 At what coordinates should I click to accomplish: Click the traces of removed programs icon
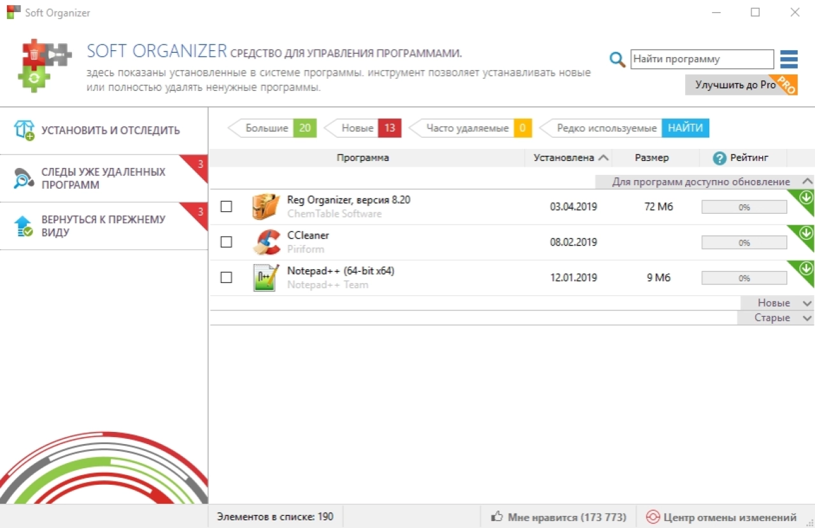[24, 178]
